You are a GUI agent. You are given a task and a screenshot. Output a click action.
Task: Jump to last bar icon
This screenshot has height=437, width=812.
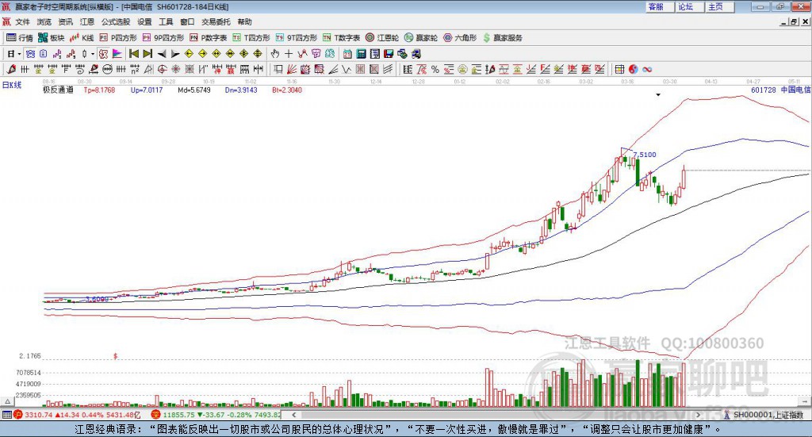click(x=147, y=54)
